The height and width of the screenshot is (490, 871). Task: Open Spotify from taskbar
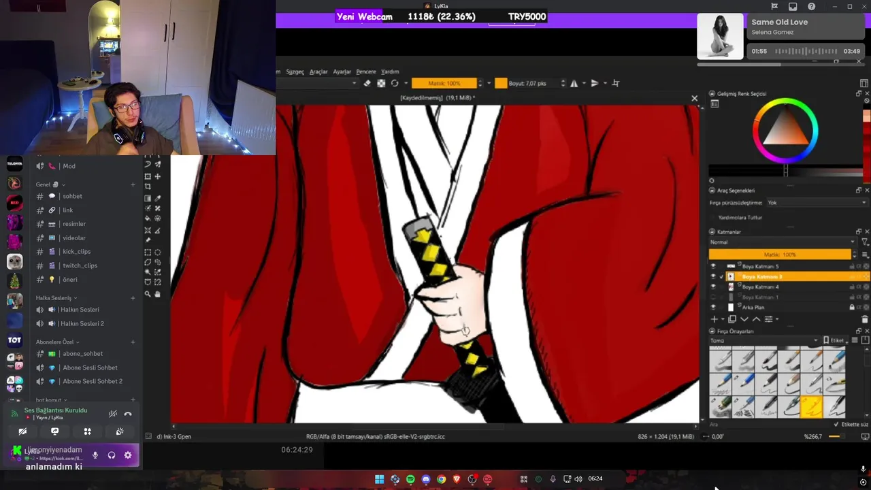[x=410, y=479]
